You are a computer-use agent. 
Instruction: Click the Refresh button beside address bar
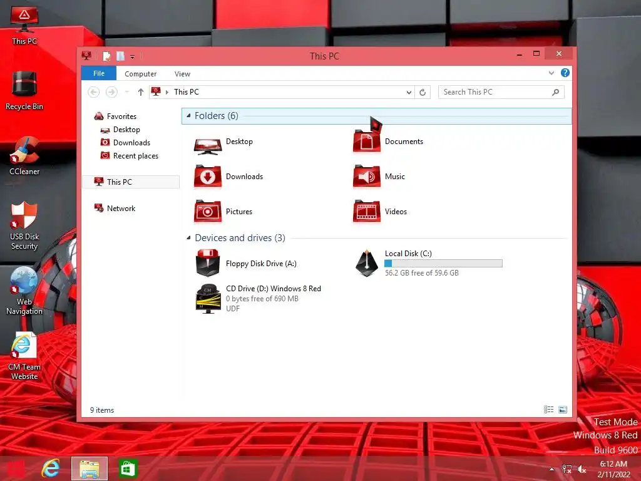click(423, 92)
